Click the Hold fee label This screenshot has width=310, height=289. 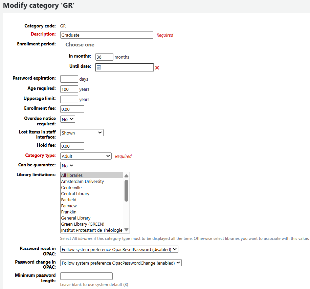(x=46, y=145)
